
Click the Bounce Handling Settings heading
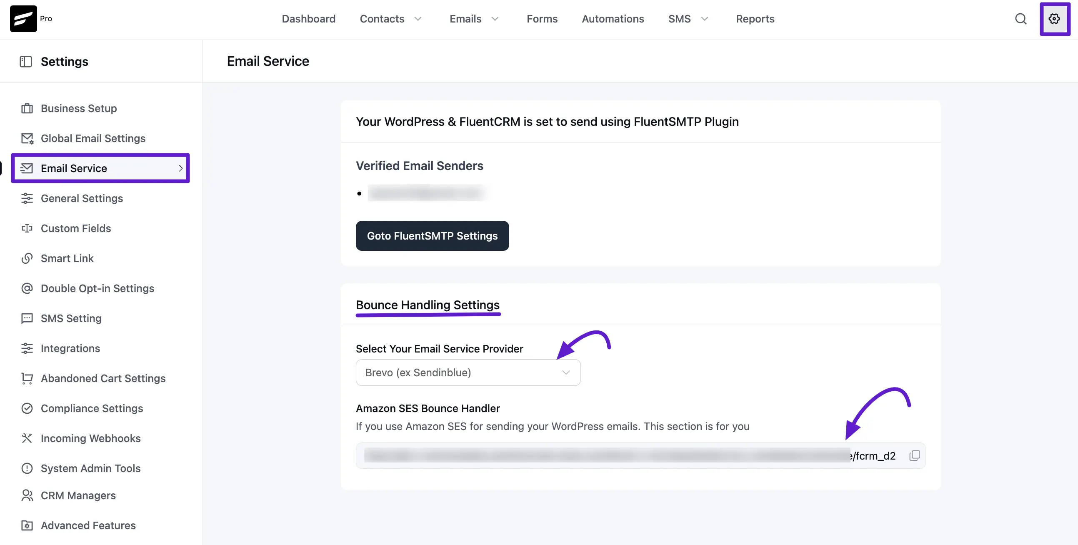coord(428,305)
